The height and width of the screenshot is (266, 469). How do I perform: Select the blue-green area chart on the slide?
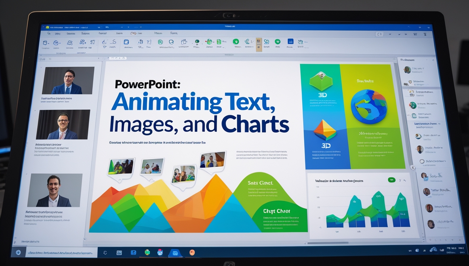(x=368, y=209)
